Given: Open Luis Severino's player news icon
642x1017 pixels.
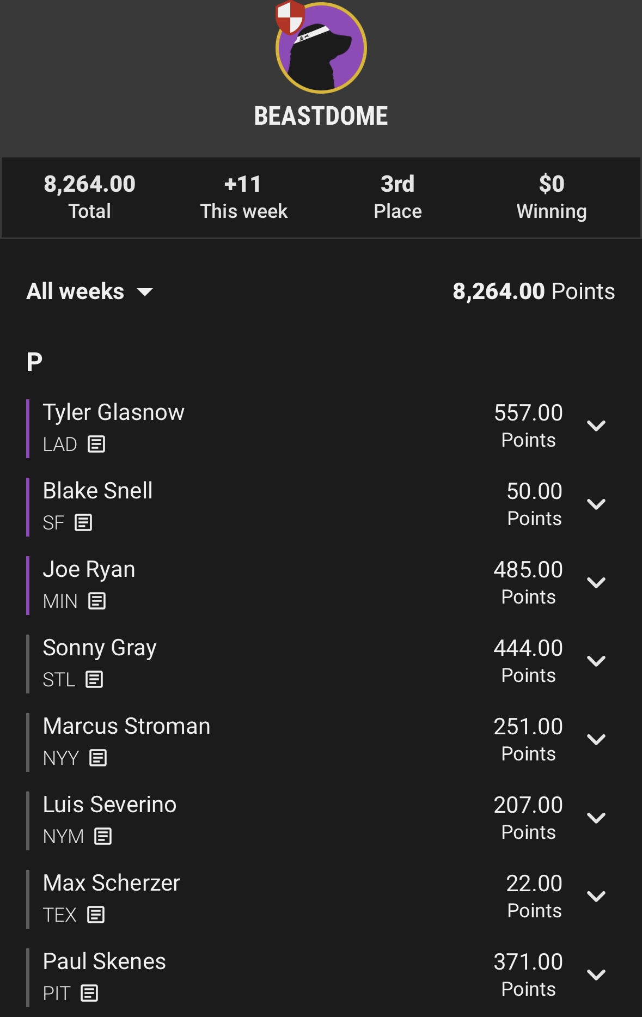Looking at the screenshot, I should (103, 837).
